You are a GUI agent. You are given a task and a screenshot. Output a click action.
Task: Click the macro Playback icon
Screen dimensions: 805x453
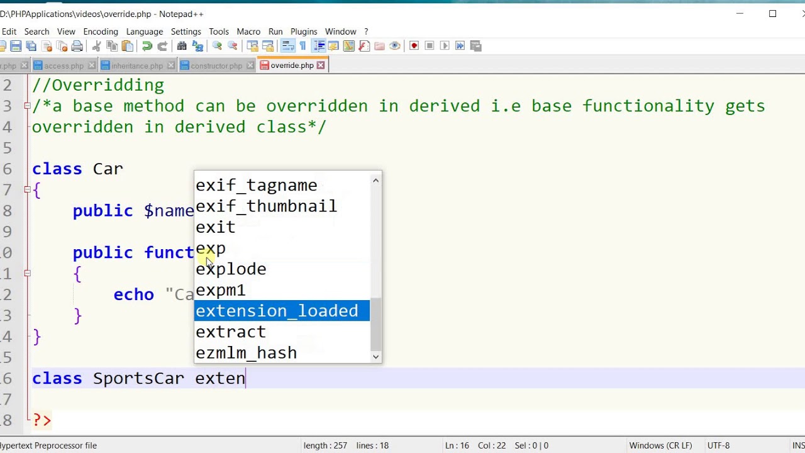445,46
